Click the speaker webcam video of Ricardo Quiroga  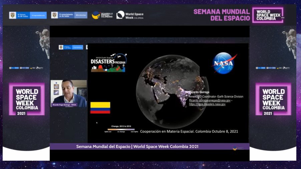(x=69, y=93)
